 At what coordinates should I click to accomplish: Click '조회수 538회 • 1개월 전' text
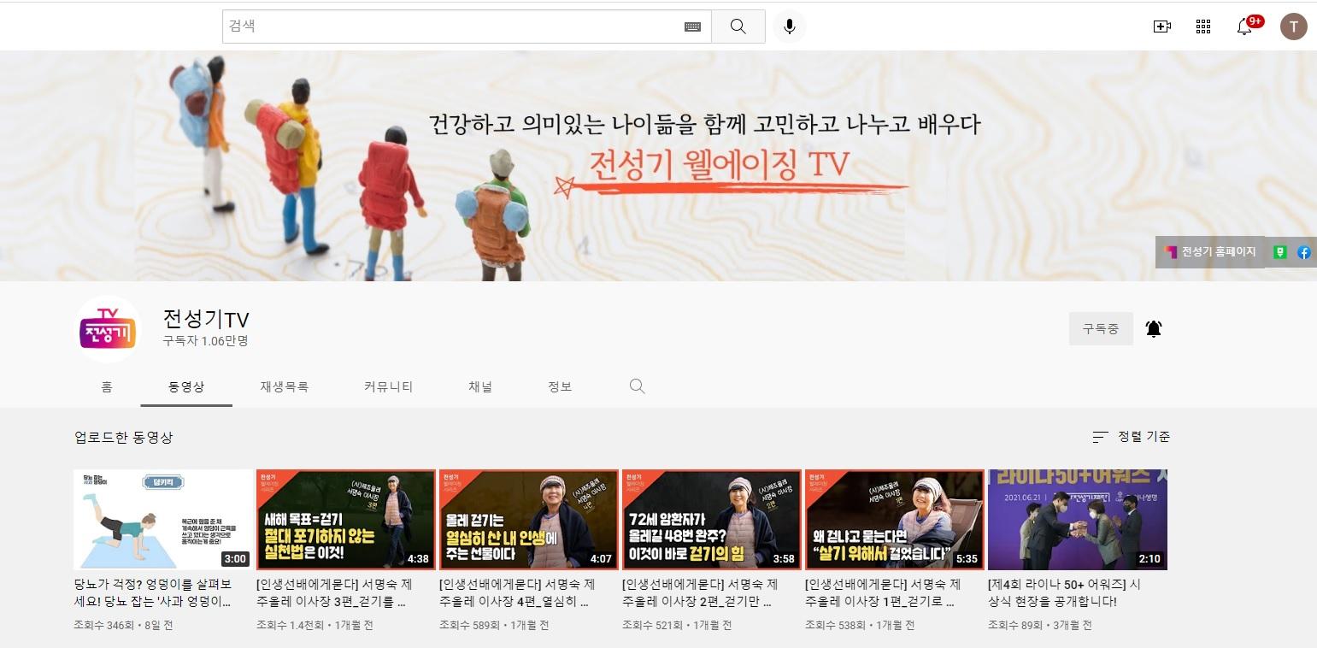tap(860, 625)
